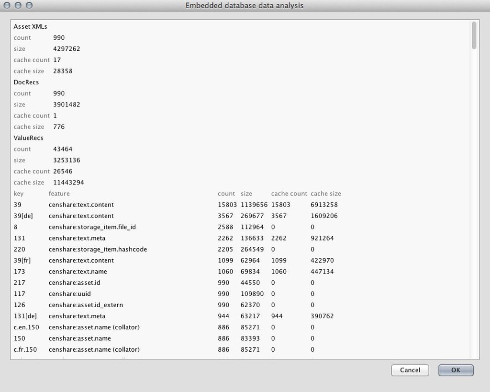The width and height of the screenshot is (490, 392).
Task: Select the c.en.150 key entry
Action: tap(26, 327)
